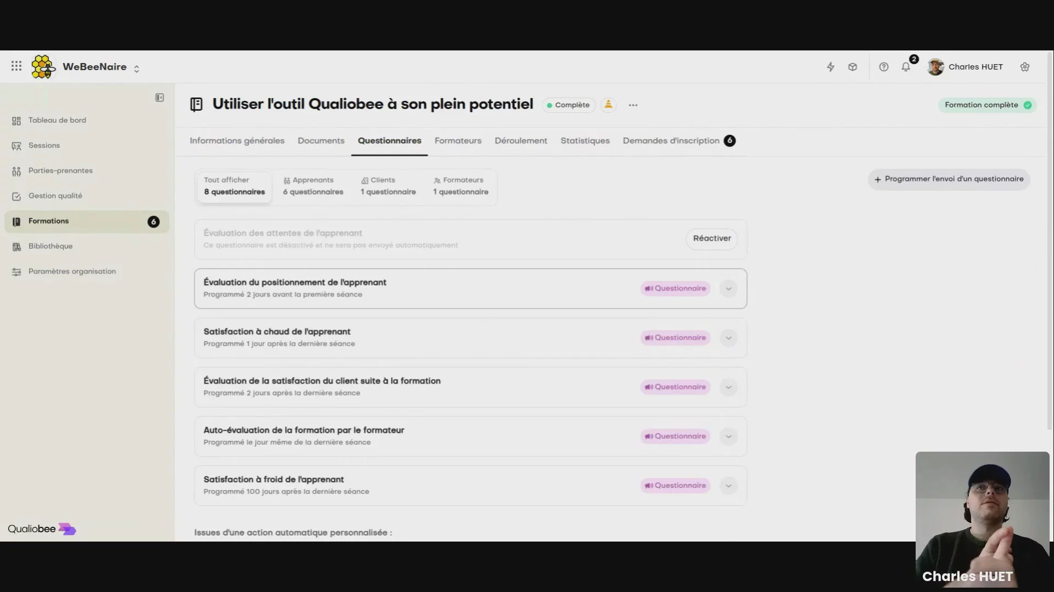Click Programmer l'envoi d'un questionnaire

pyautogui.click(x=949, y=180)
